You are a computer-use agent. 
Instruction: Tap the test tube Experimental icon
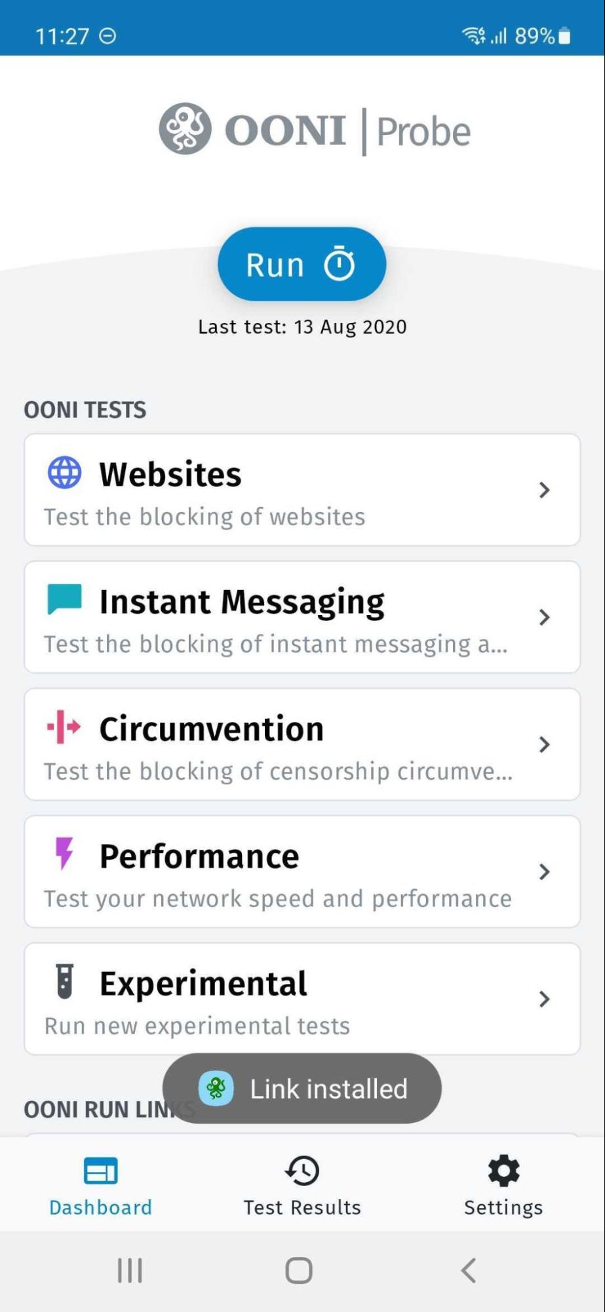(64, 981)
